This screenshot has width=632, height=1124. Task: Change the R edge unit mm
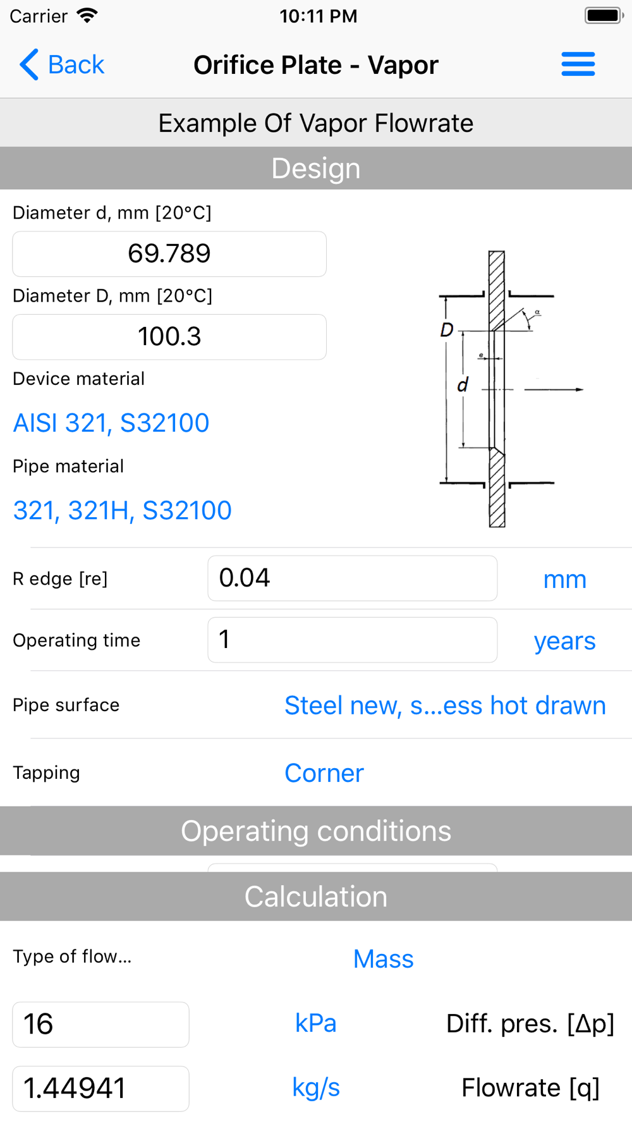pos(564,580)
